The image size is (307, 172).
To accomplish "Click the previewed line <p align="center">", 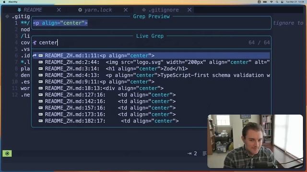I will (x=60, y=23).
